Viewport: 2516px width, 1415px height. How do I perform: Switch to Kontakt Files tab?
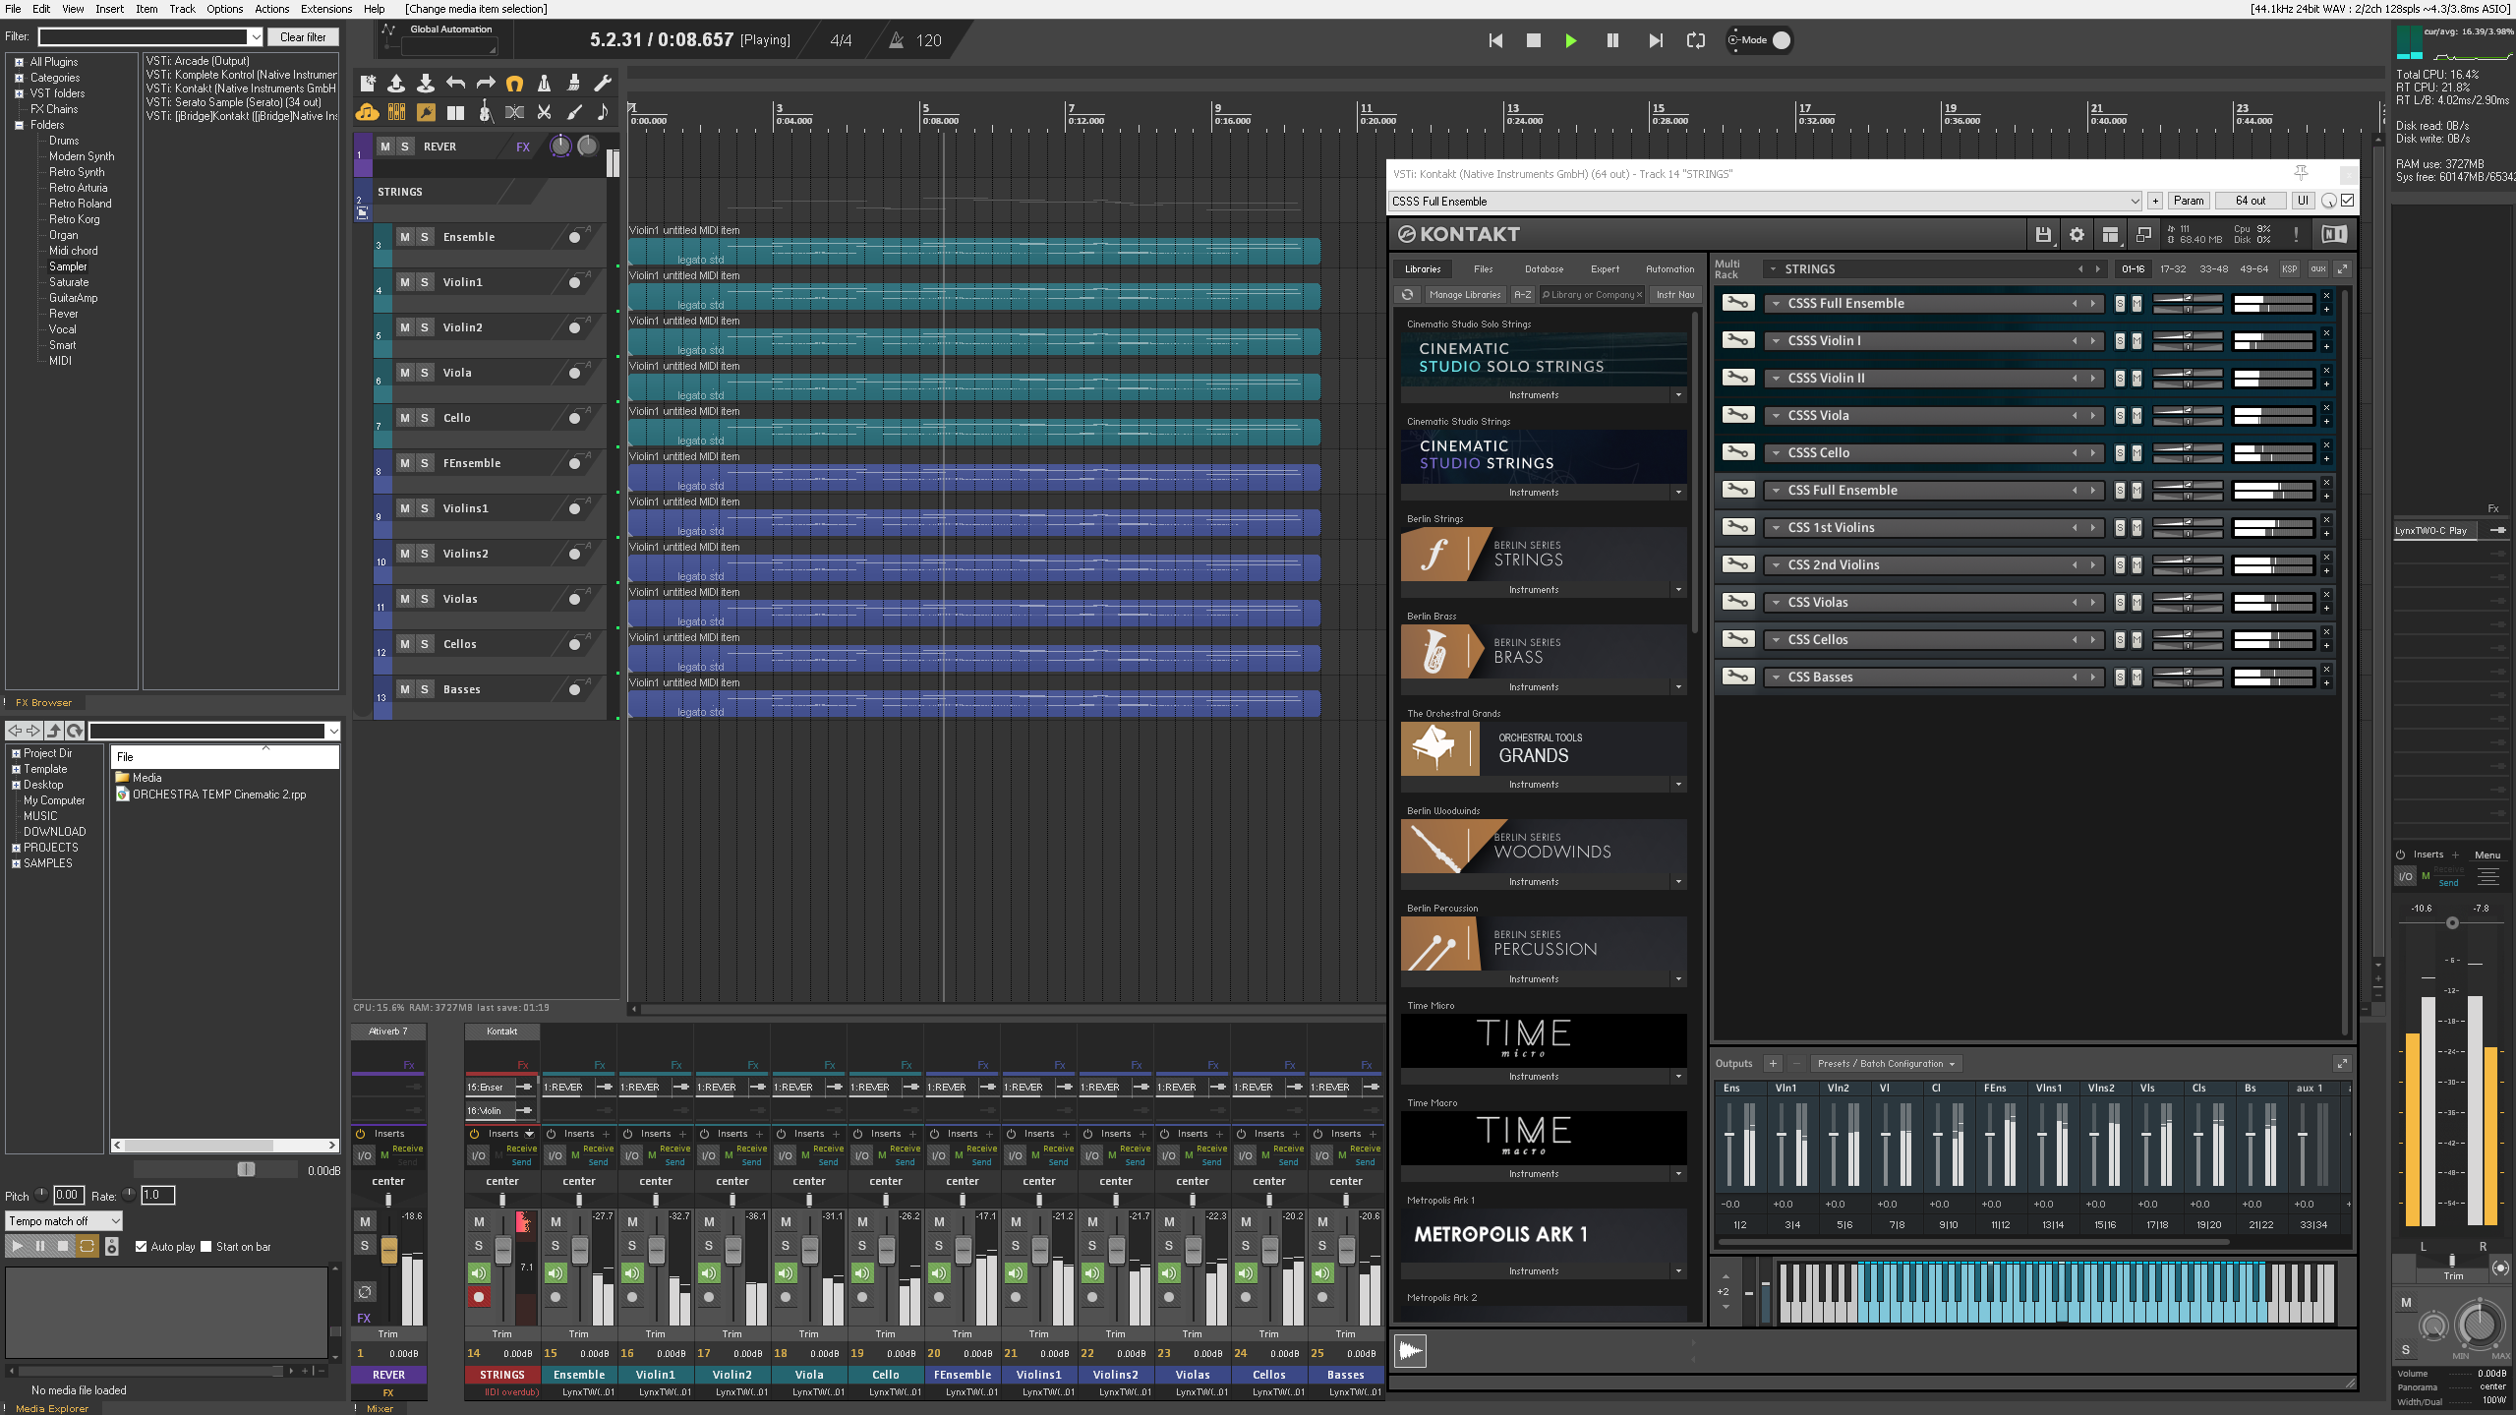[x=1483, y=268]
